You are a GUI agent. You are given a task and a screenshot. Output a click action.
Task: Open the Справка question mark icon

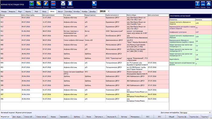coord(197,4)
